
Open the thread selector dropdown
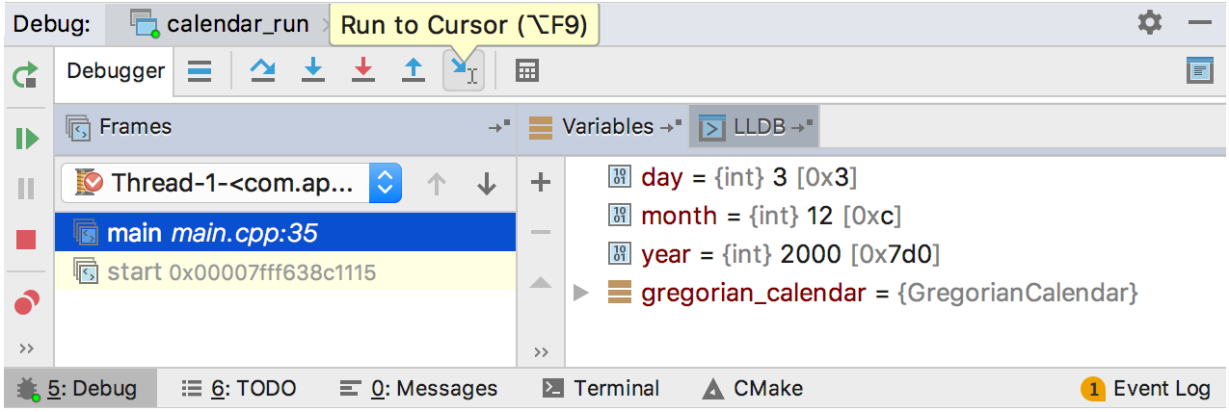pos(385,183)
